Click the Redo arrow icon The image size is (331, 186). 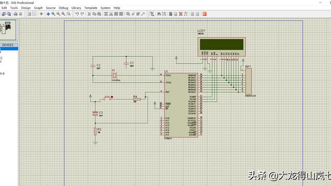tap(82, 14)
